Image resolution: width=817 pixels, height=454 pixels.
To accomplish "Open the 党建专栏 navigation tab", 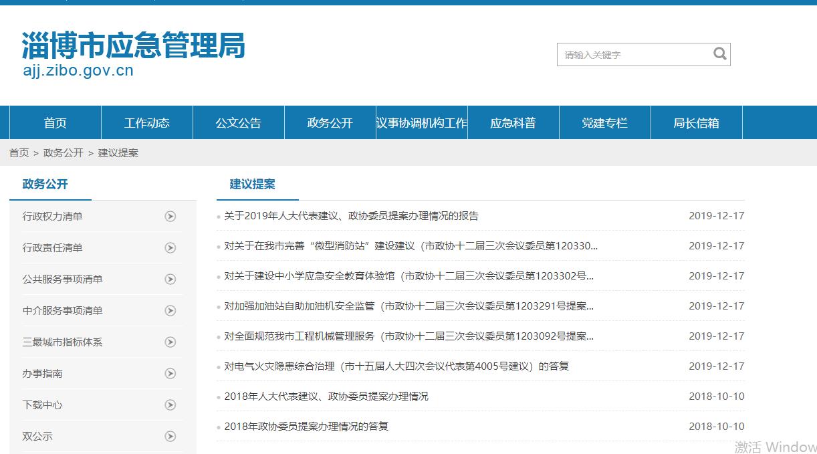I will point(605,123).
